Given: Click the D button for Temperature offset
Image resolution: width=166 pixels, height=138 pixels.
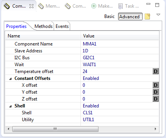Looking at the screenshot, I should click(156, 71).
